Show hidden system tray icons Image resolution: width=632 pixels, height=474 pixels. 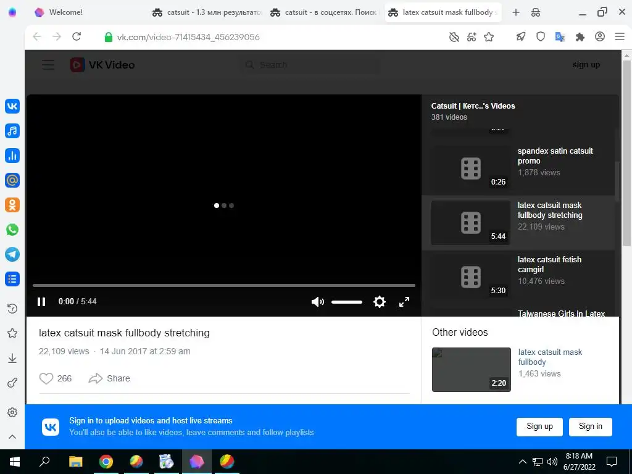pyautogui.click(x=522, y=462)
